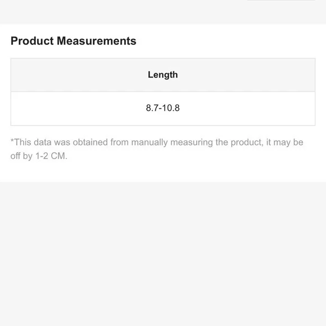The height and width of the screenshot is (326, 326).
Task: Click the word 'Product' in the heading
Action: pyautogui.click(x=32, y=40)
